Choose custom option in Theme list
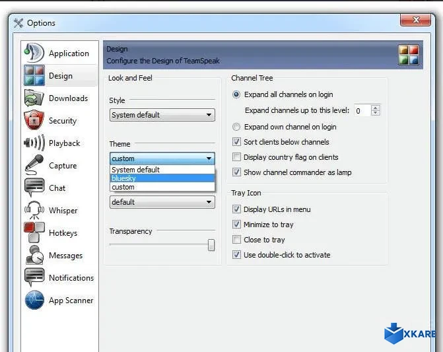Image resolution: width=443 pixels, height=352 pixels. point(162,187)
